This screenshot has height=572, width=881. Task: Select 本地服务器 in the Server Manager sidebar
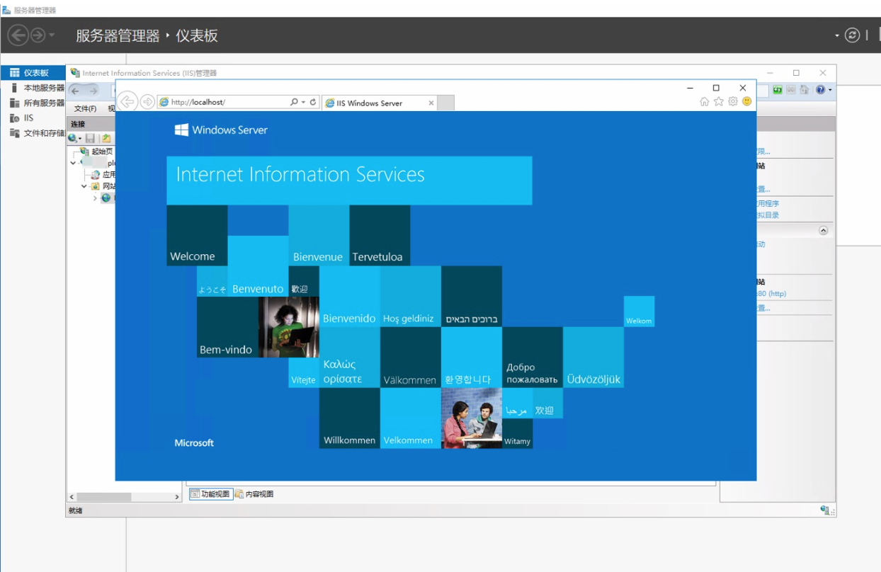pos(44,88)
